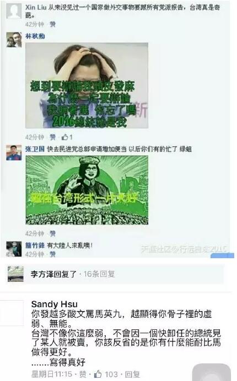Open the green propaganda poster image
Screen dimensions: 237x381
[x=87, y=190]
